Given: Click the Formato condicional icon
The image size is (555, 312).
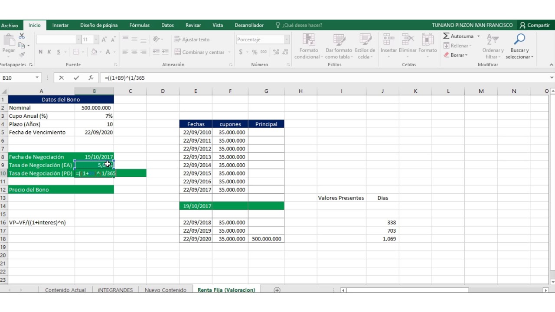Looking at the screenshot, I should tap(309, 40).
